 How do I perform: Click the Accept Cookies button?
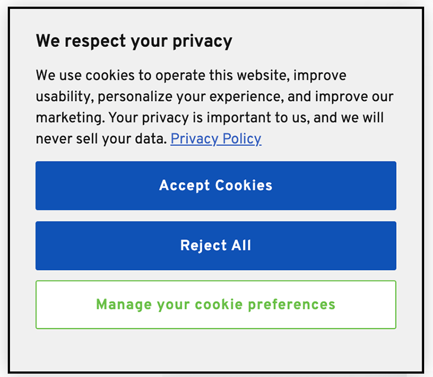tap(216, 185)
